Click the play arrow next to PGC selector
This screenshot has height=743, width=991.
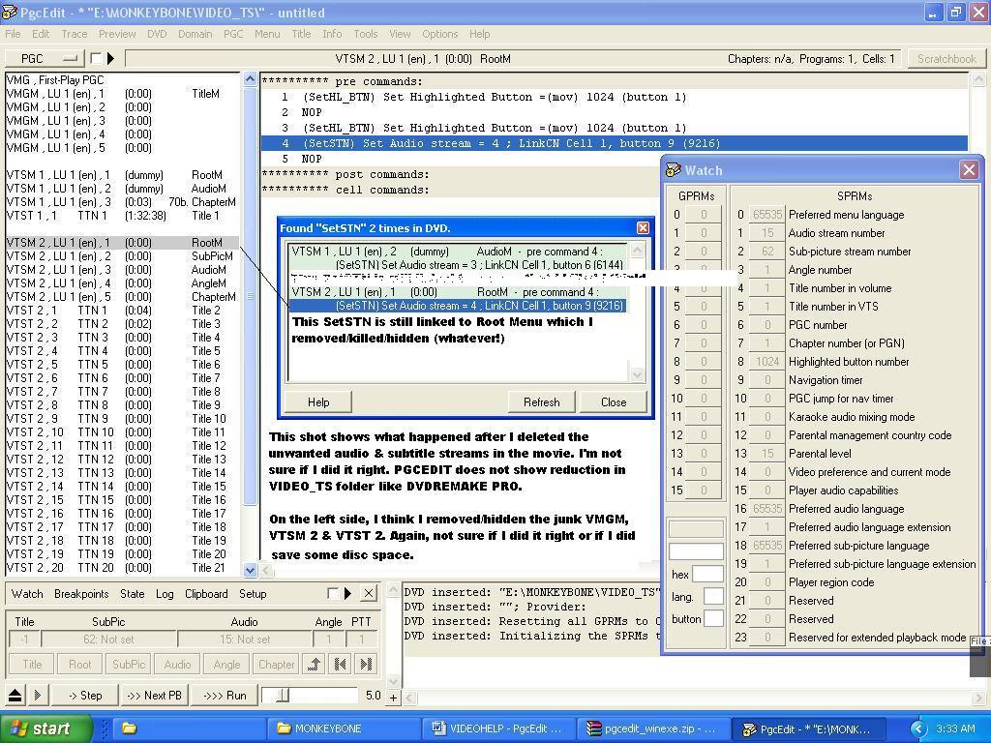tap(110, 59)
